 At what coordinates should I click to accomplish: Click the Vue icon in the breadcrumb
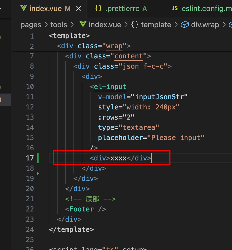coord(83,24)
